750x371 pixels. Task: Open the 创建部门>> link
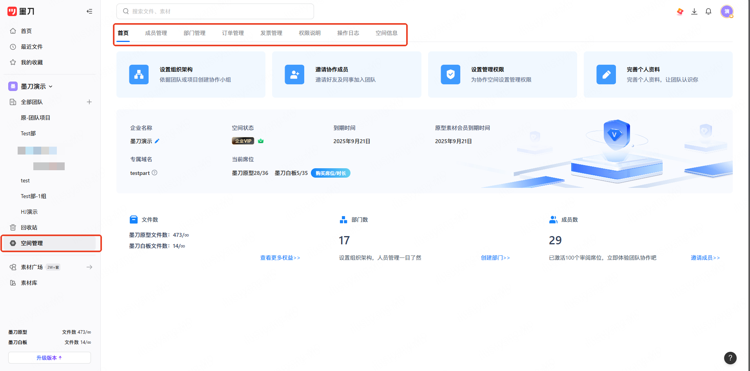[x=495, y=258]
